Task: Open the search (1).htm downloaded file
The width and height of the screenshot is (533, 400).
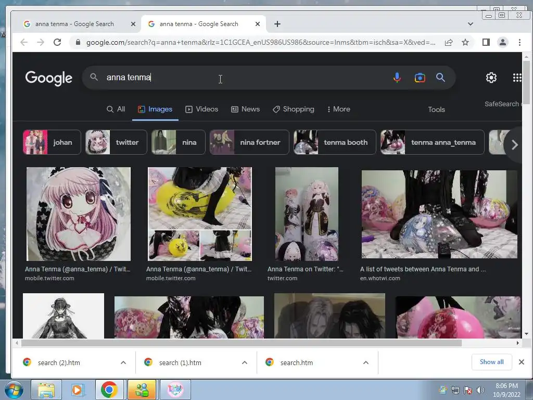Action: (180, 362)
